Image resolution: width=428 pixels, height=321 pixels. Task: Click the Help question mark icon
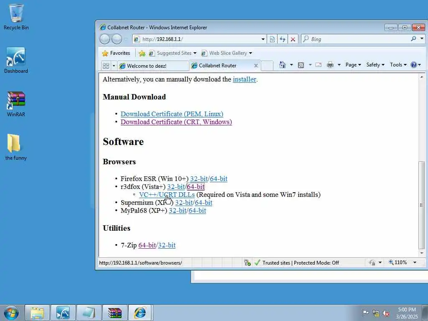coord(414,65)
